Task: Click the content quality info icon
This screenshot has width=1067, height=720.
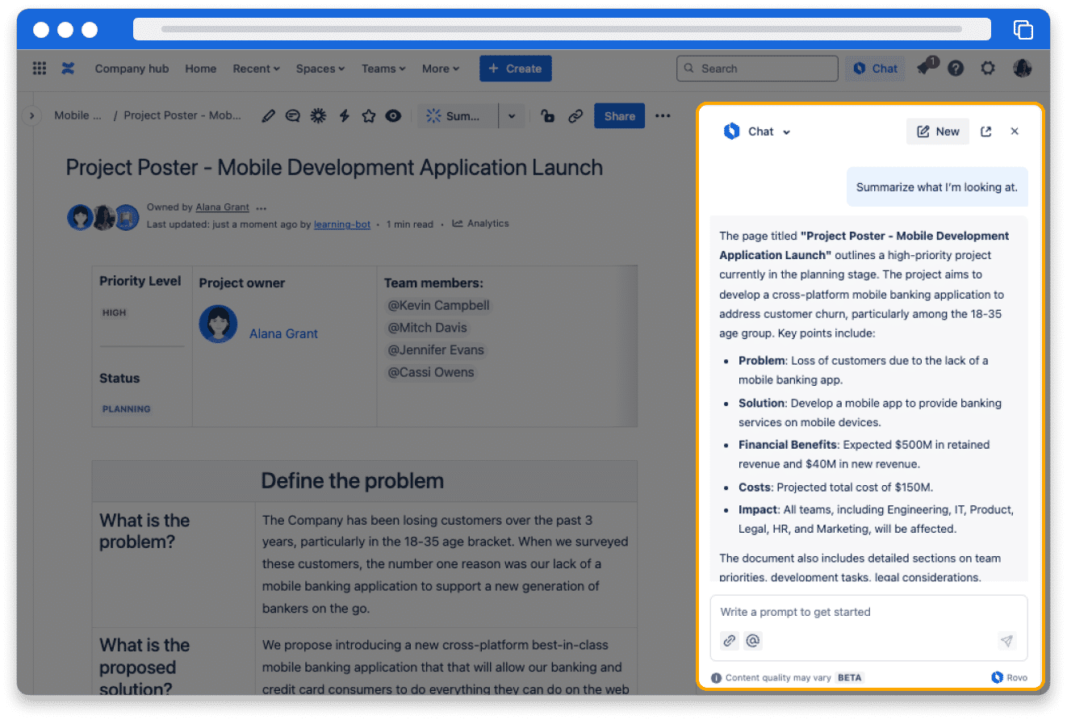Action: click(x=716, y=678)
